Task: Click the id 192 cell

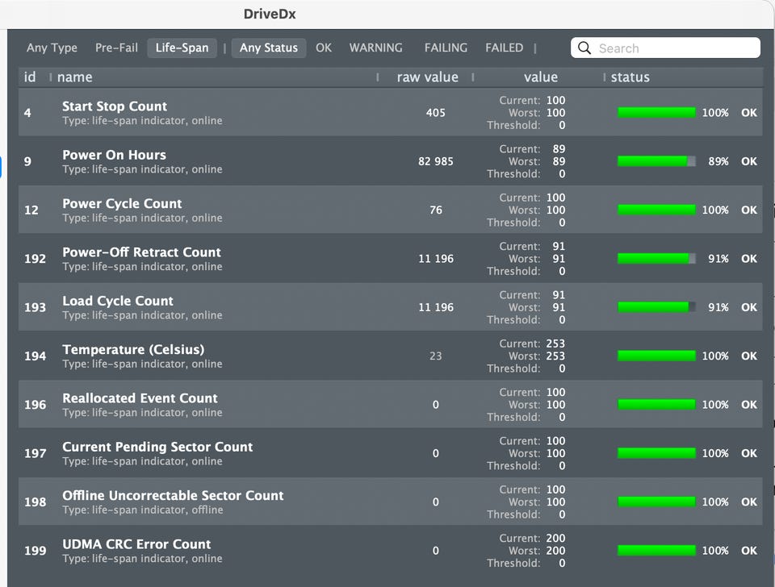Action: pyautogui.click(x=35, y=259)
